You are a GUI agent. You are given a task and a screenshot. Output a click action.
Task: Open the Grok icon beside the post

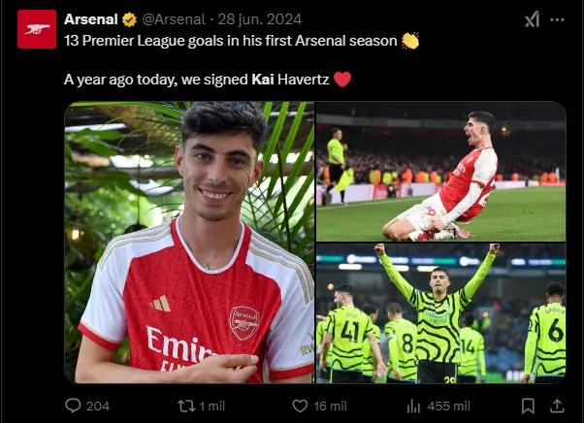click(x=532, y=19)
